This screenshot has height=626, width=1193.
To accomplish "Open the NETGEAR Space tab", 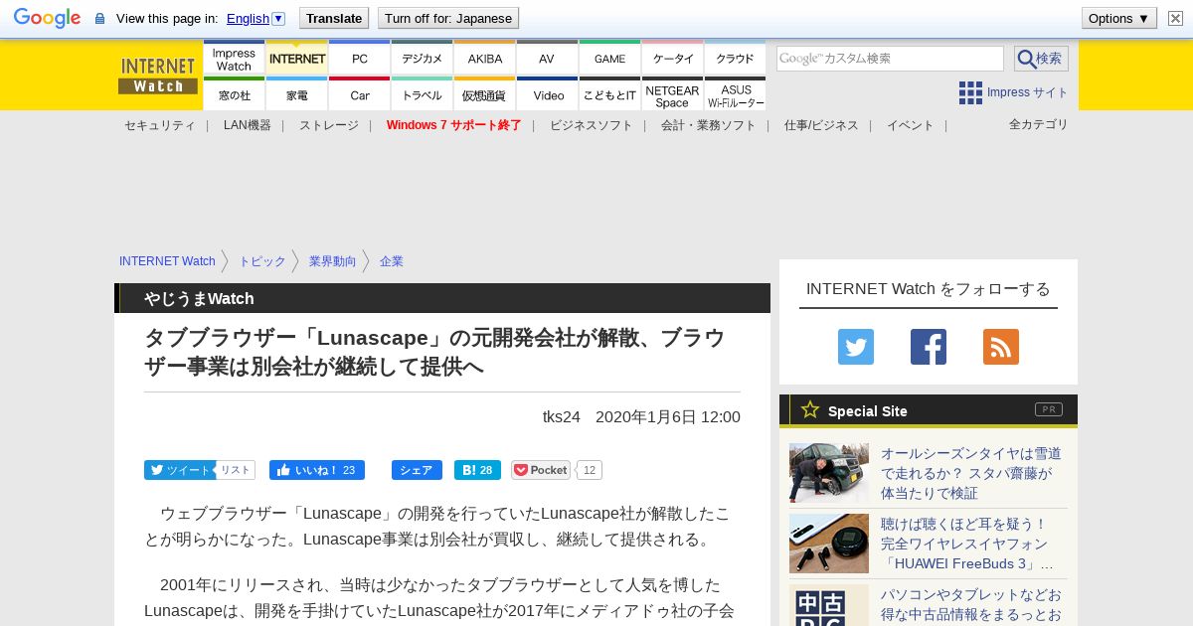I will click(672, 94).
